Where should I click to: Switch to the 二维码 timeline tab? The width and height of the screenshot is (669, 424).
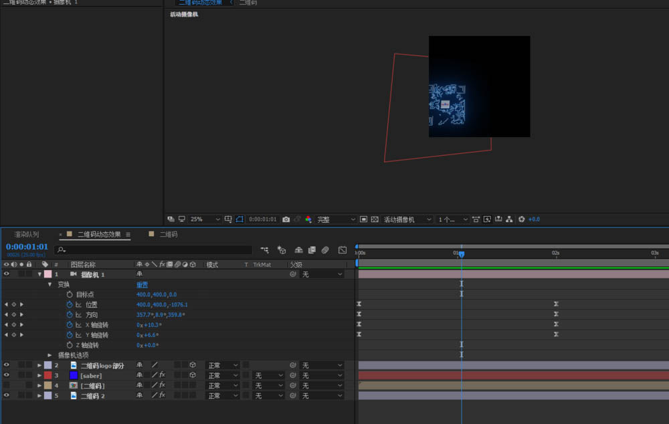tap(168, 235)
